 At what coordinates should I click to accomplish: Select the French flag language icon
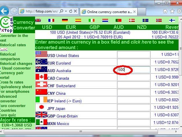51,20
